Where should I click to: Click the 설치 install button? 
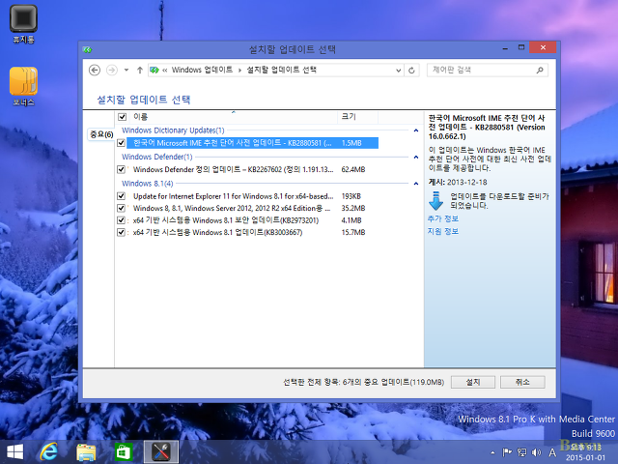(472, 382)
